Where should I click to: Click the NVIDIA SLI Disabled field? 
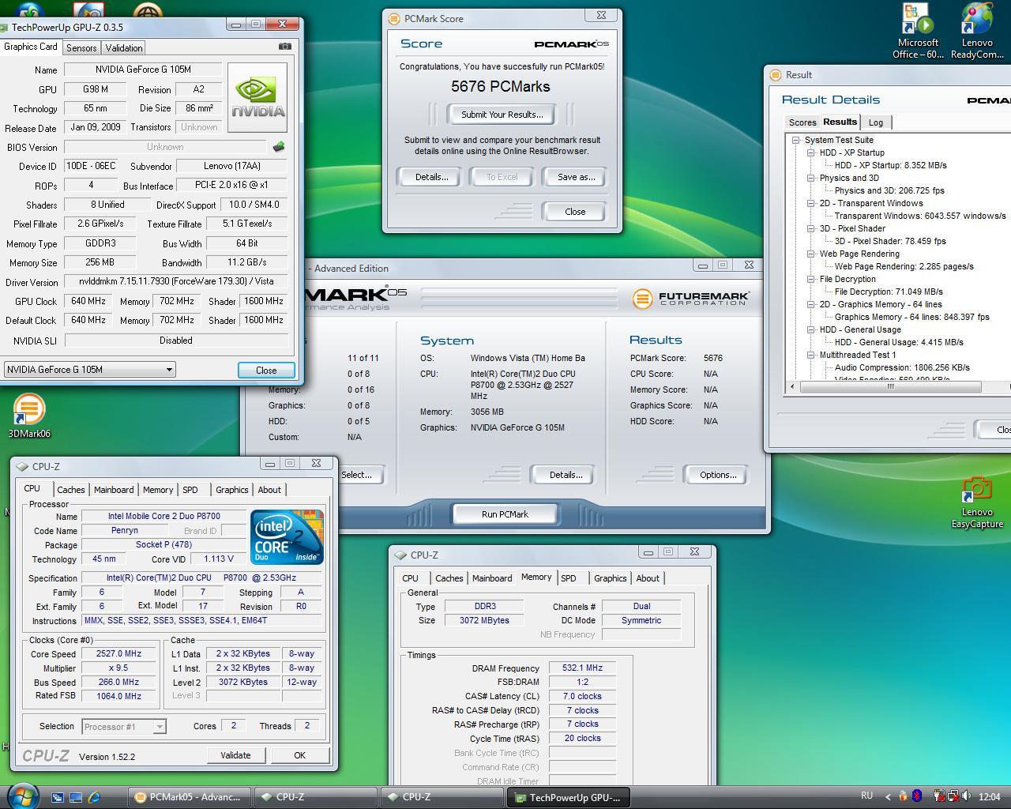(x=175, y=341)
